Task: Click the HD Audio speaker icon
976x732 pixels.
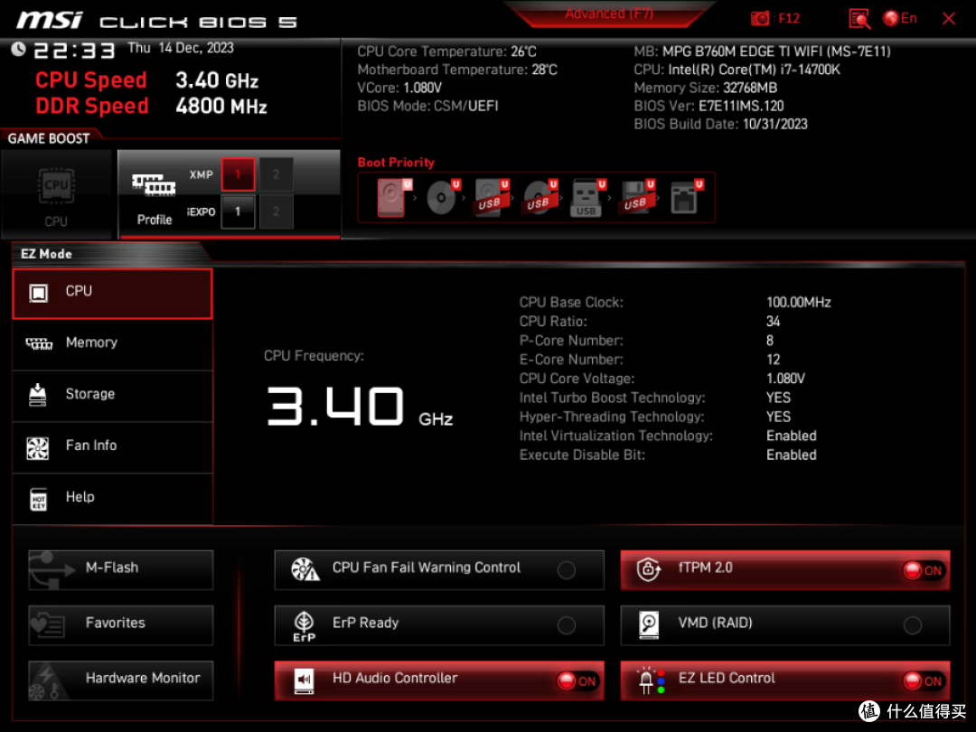Action: point(304,680)
